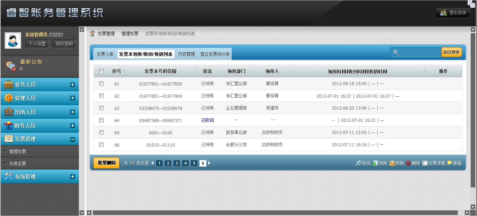Click the 查看 (view) icon
The width and height of the screenshot is (477, 216).
[450, 163]
